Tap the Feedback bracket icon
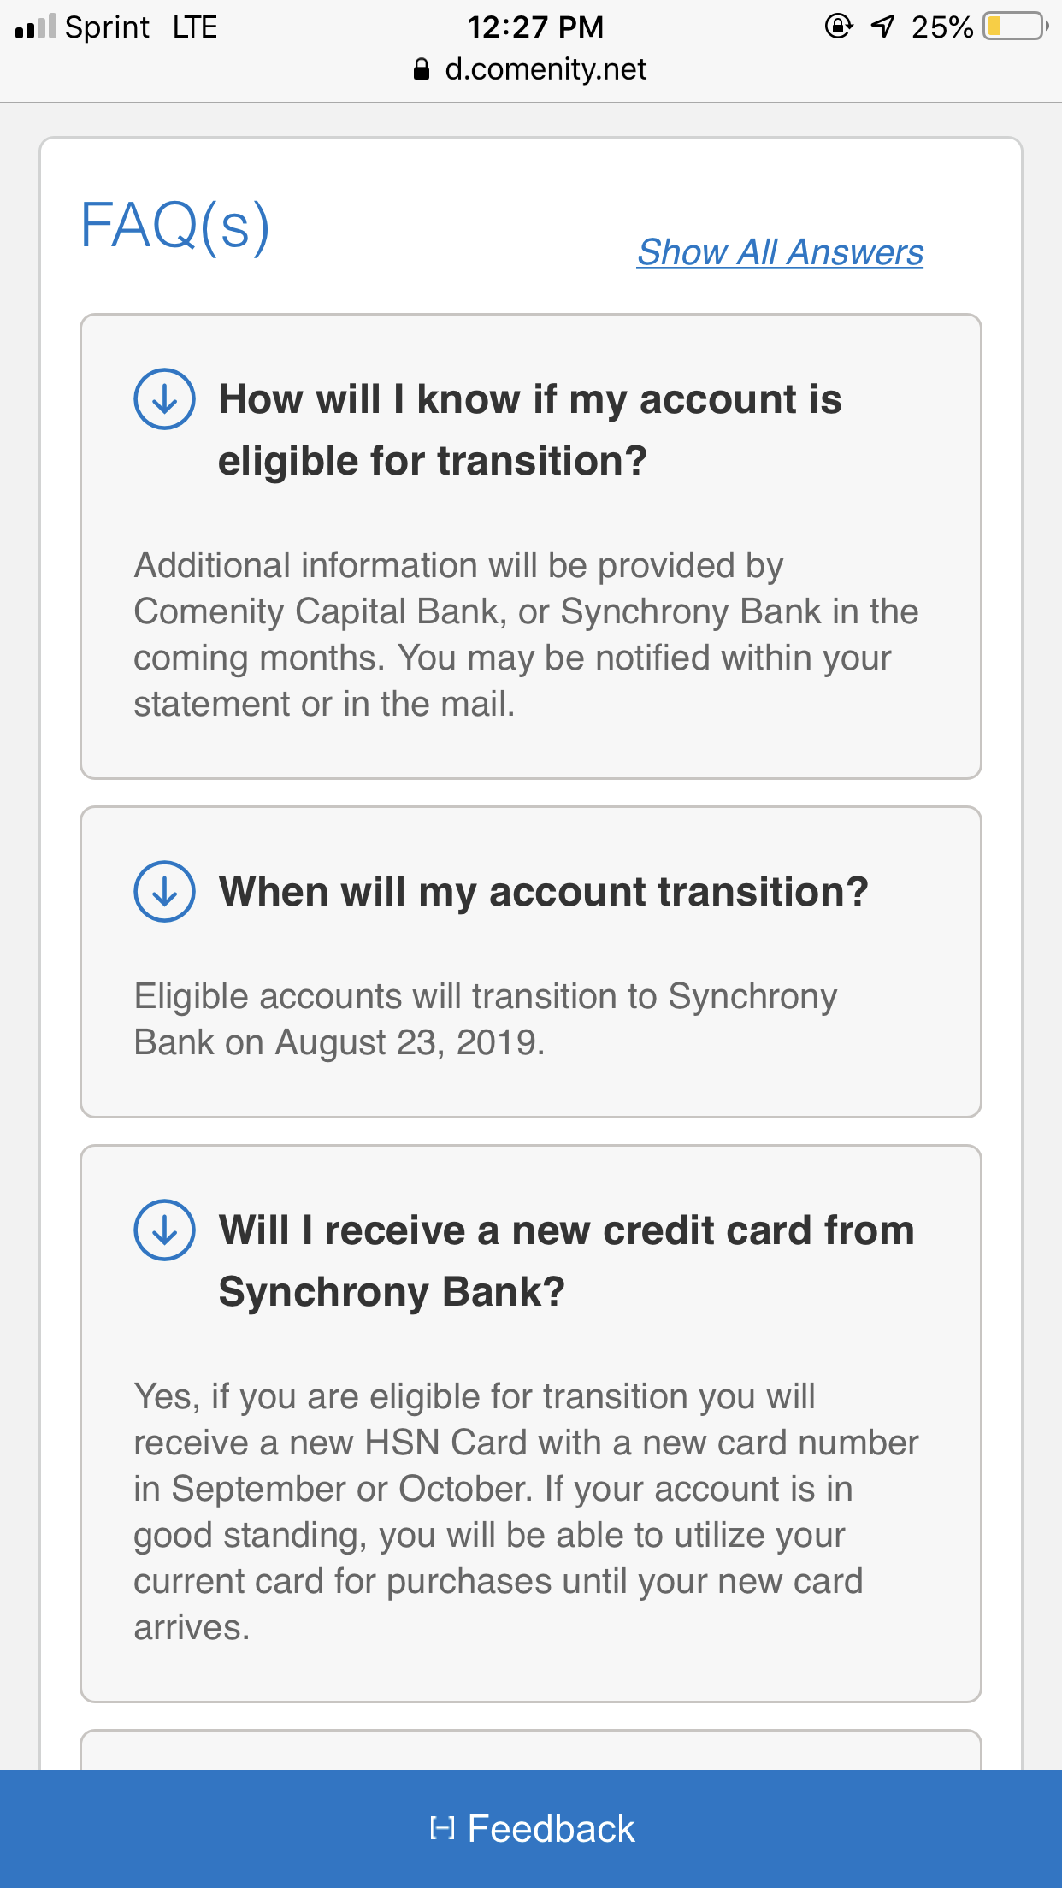 [x=441, y=1828]
